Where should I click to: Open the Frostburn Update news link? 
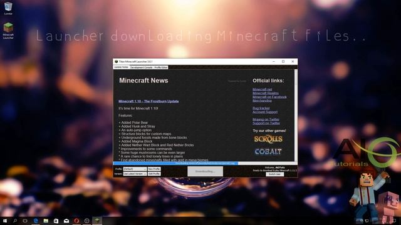(148, 101)
